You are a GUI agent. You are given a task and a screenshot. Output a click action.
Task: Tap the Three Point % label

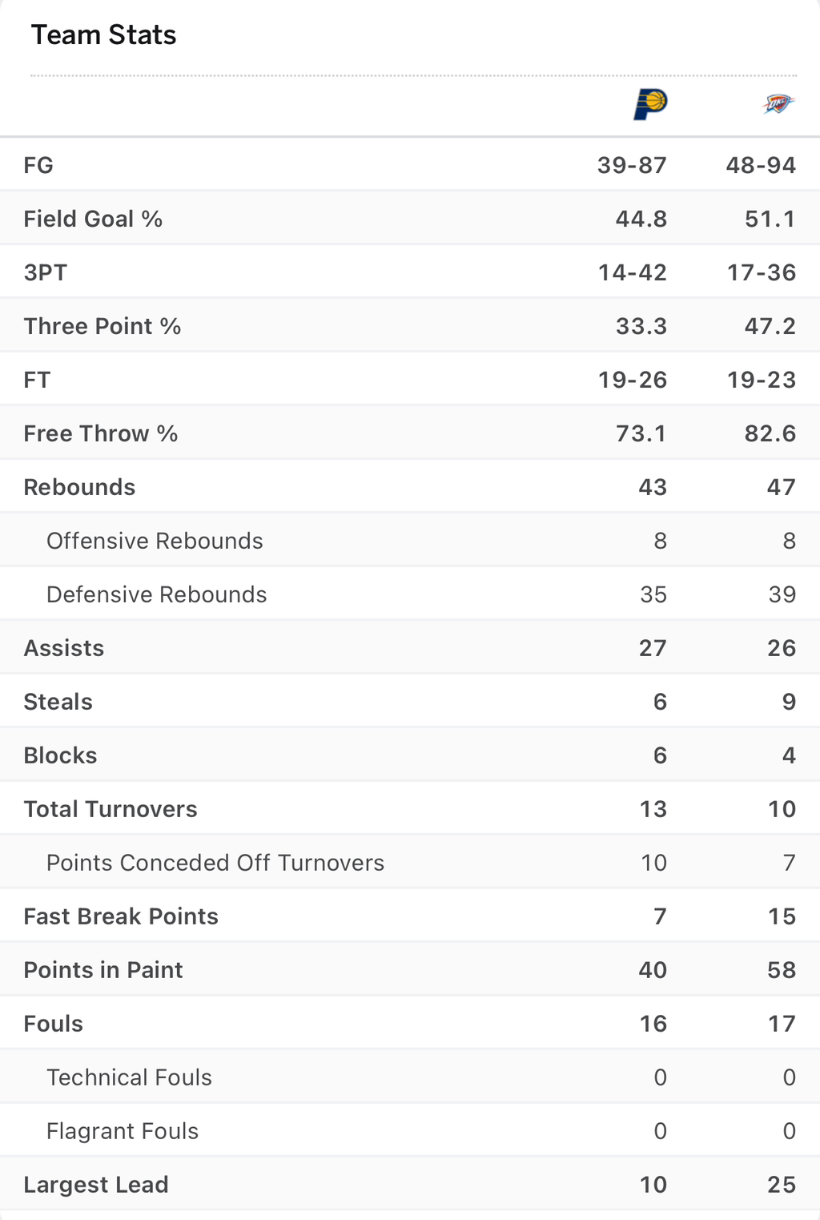pyautogui.click(x=102, y=326)
